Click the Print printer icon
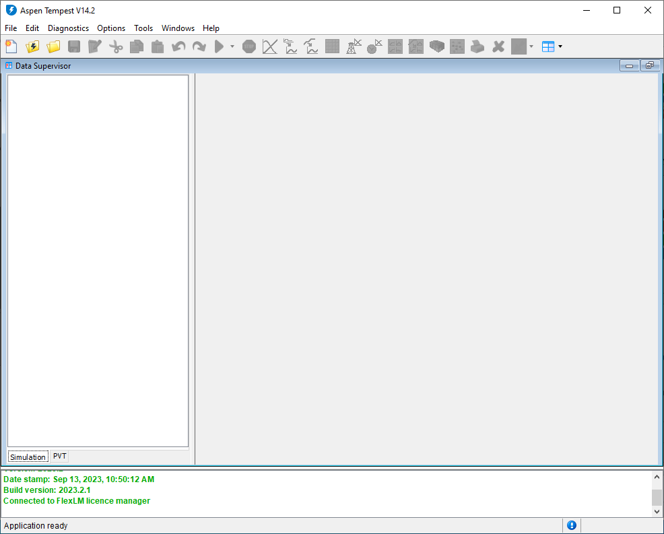Image resolution: width=664 pixels, height=534 pixels. click(x=477, y=46)
